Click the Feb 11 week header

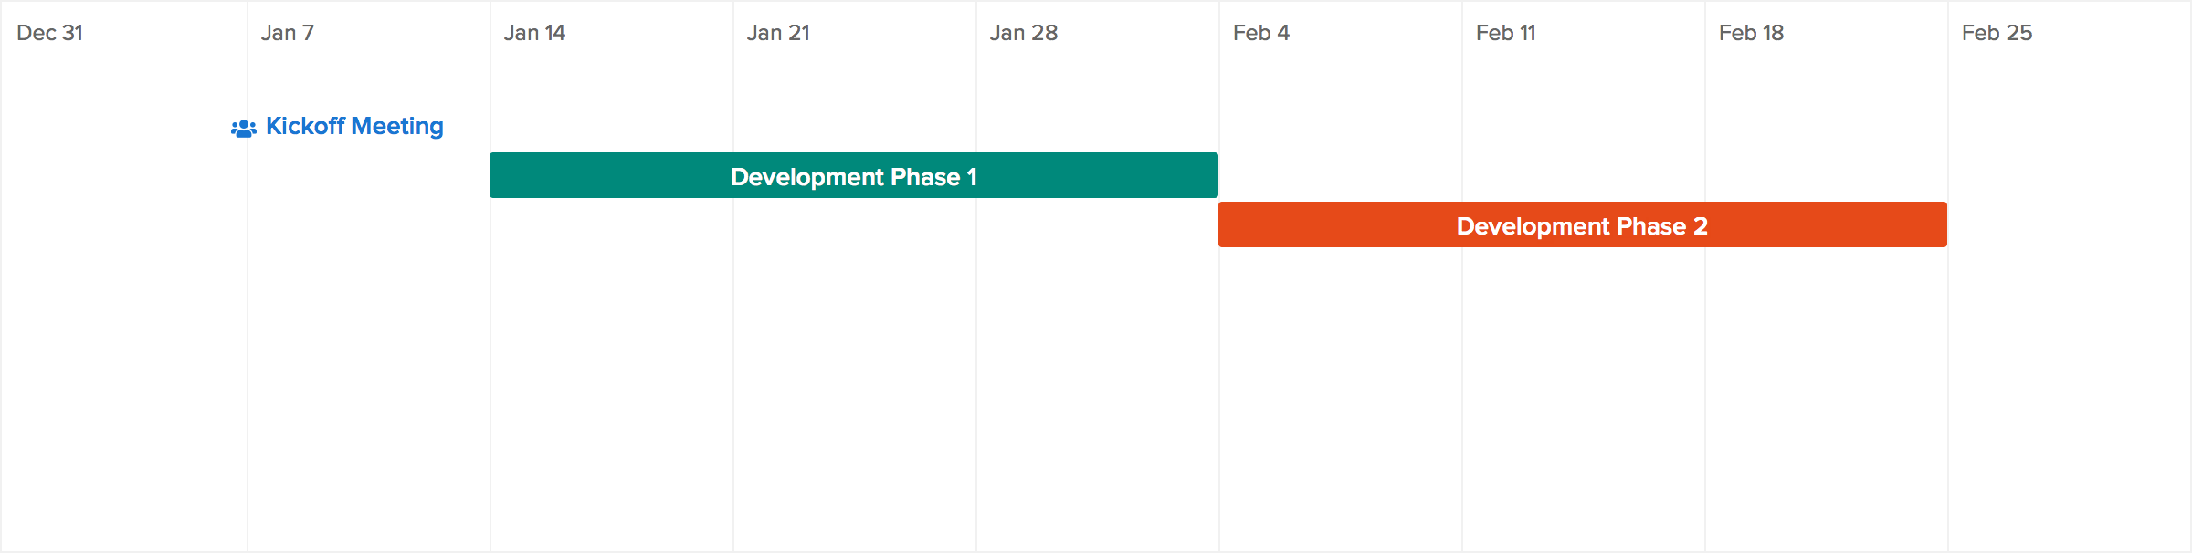[1506, 33]
